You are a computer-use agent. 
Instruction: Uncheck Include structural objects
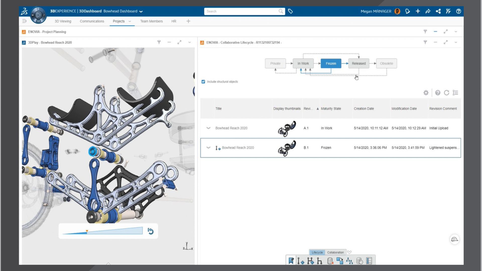click(203, 82)
